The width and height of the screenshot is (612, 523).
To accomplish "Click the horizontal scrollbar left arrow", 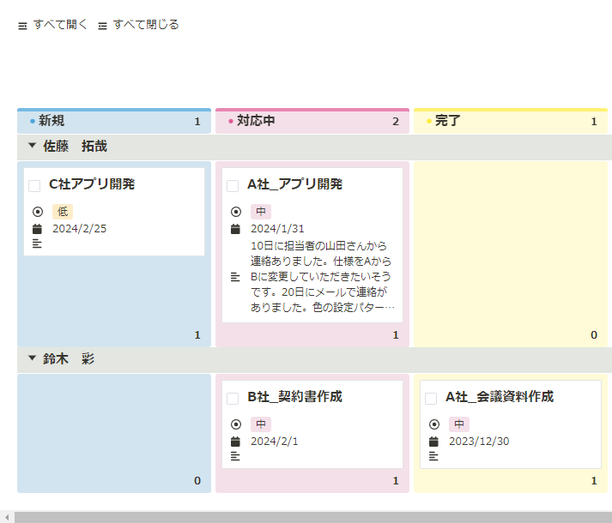I will pos(7,517).
